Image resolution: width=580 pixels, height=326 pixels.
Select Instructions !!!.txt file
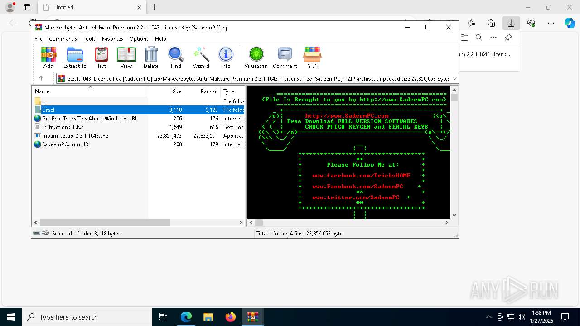138,127
